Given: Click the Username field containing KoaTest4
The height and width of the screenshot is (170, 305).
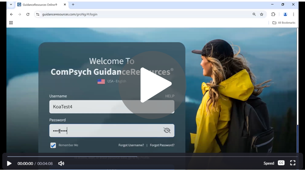Looking at the screenshot, I should pyautogui.click(x=112, y=107).
